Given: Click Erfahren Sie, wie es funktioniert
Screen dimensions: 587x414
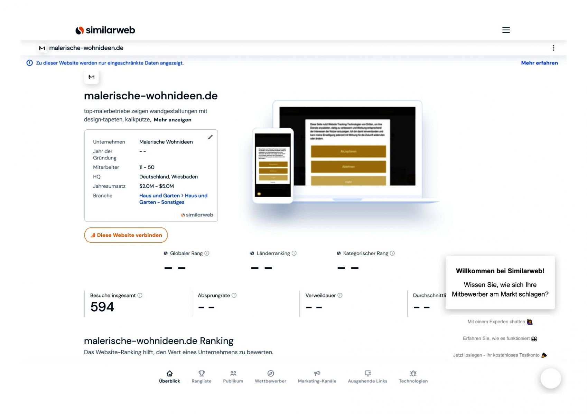Looking at the screenshot, I should click(500, 338).
